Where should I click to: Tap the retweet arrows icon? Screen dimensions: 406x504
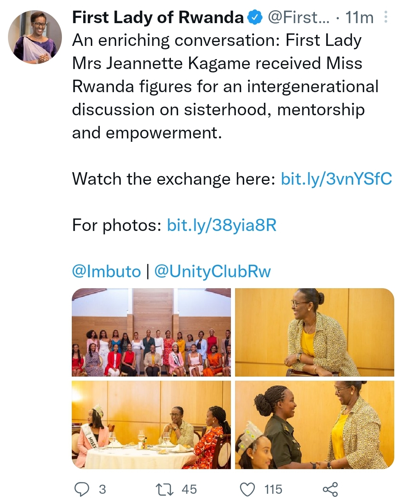pyautogui.click(x=165, y=489)
